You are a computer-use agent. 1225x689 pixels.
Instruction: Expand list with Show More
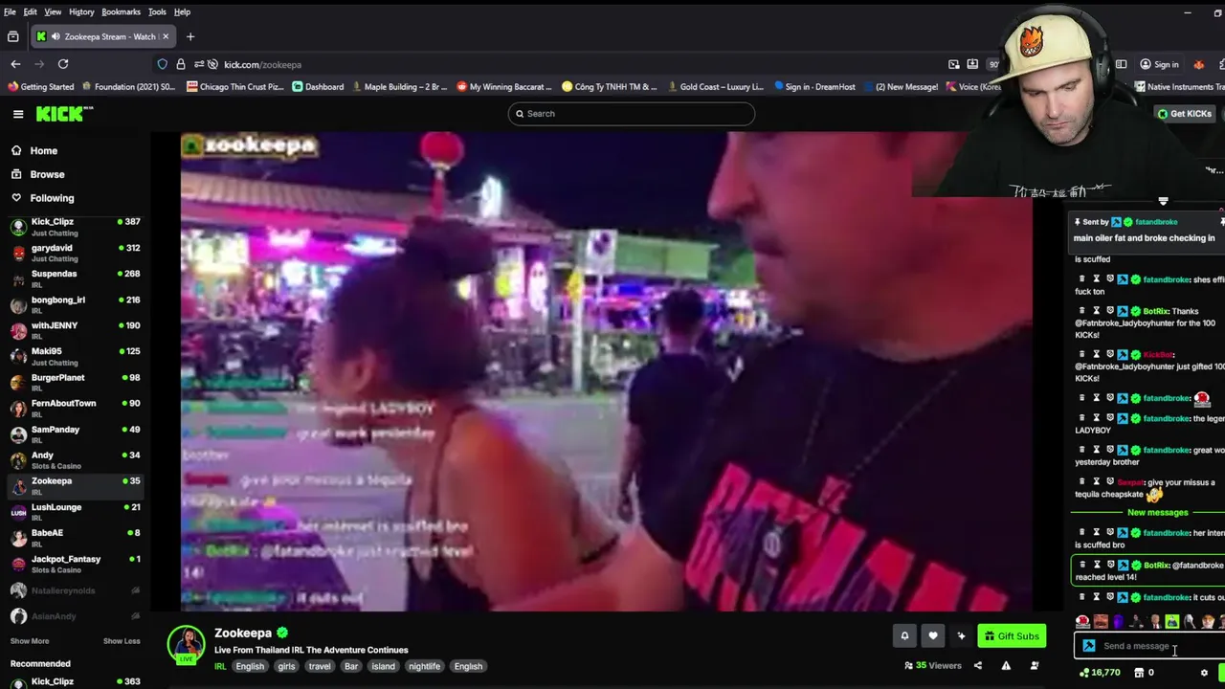[x=30, y=641]
